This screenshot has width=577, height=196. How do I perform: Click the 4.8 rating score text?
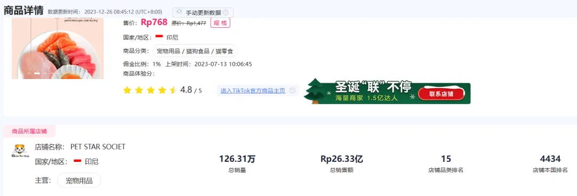[186, 90]
